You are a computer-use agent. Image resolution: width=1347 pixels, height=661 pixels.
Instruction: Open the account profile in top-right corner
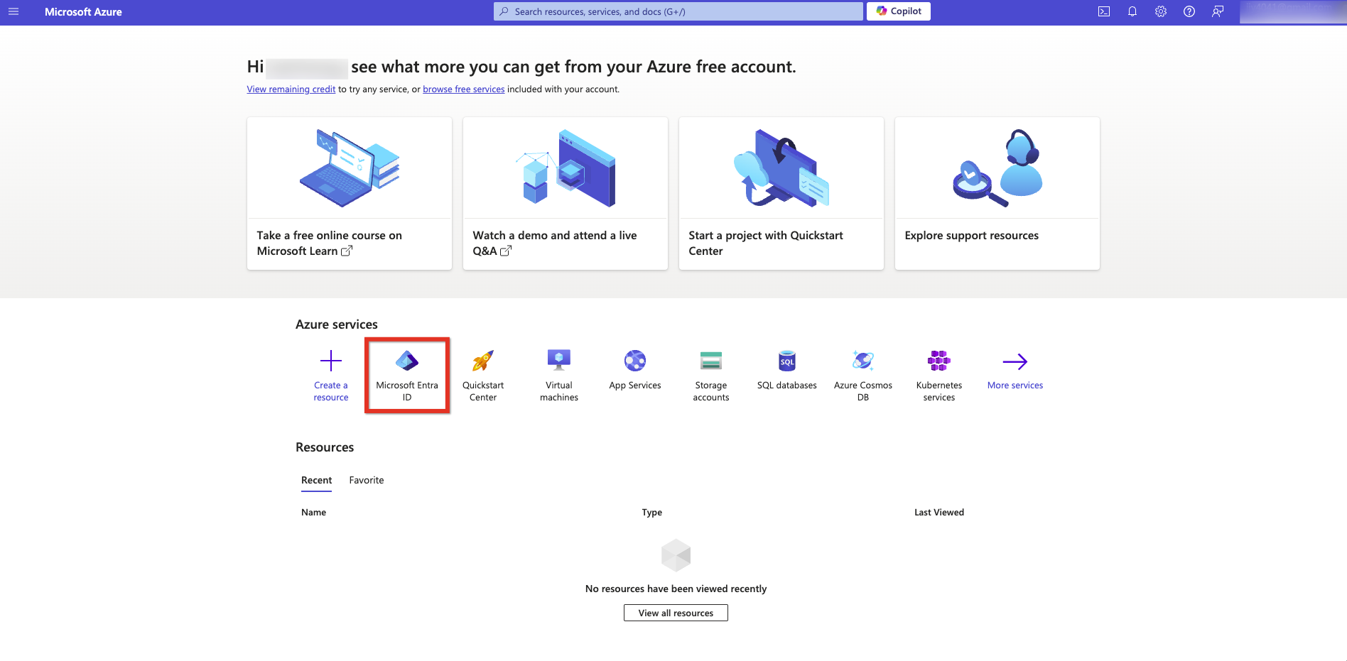tap(1293, 11)
